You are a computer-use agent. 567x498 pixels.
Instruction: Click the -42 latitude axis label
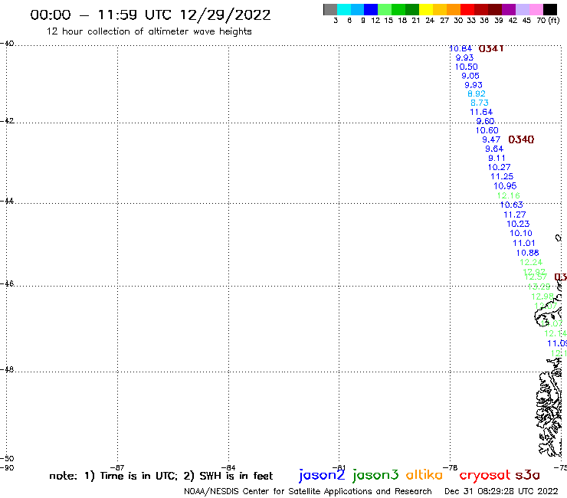(7, 120)
